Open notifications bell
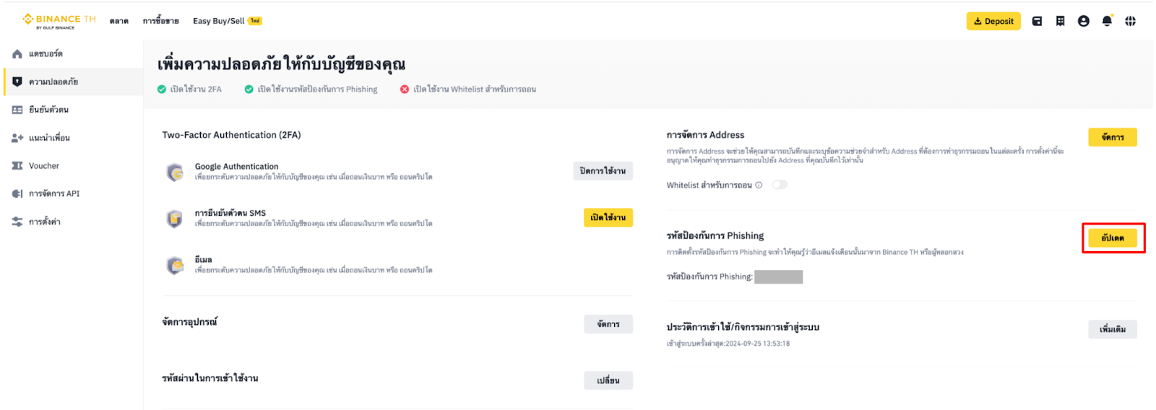 pos(1106,21)
